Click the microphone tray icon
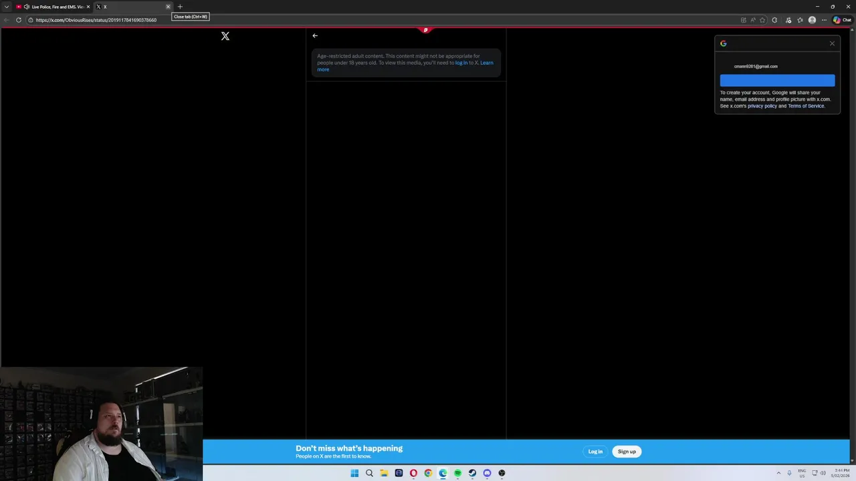Screen dimensions: 856x481 coord(789,473)
